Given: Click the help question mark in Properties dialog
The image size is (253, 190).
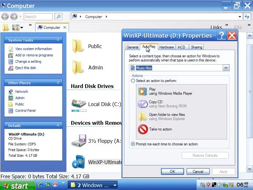Looking at the screenshot, I should [221, 35].
